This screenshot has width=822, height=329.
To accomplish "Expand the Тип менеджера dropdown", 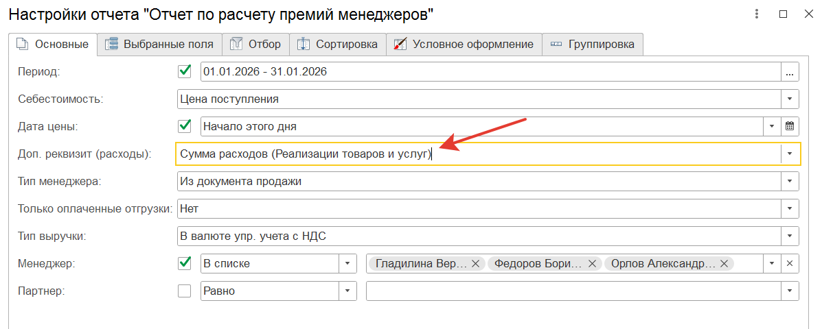I will pyautogui.click(x=790, y=181).
